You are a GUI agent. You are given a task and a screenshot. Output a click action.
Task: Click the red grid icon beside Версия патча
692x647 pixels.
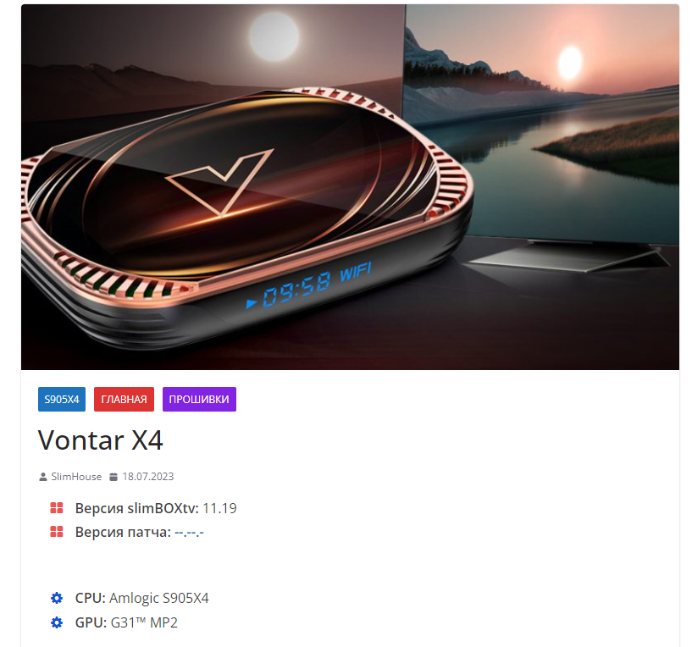pos(57,532)
